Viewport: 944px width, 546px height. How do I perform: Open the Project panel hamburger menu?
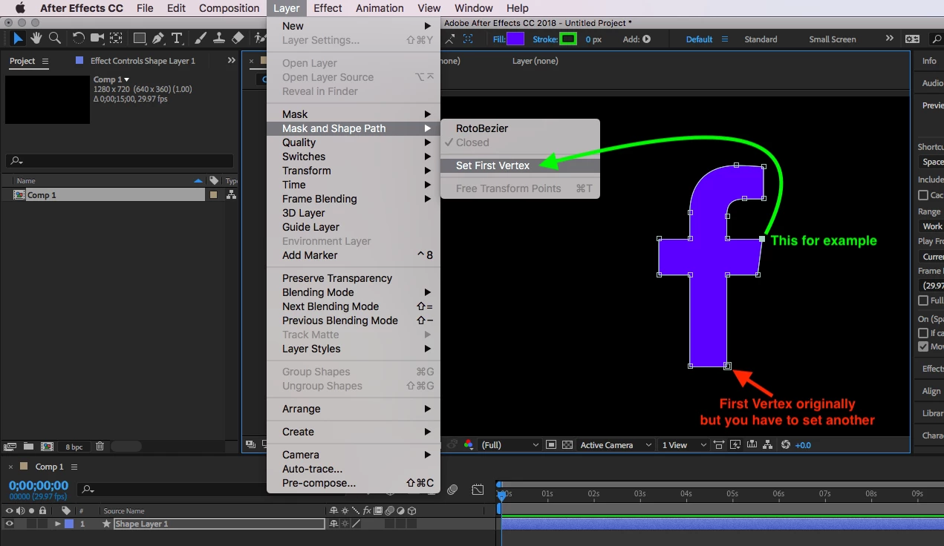[x=45, y=61]
